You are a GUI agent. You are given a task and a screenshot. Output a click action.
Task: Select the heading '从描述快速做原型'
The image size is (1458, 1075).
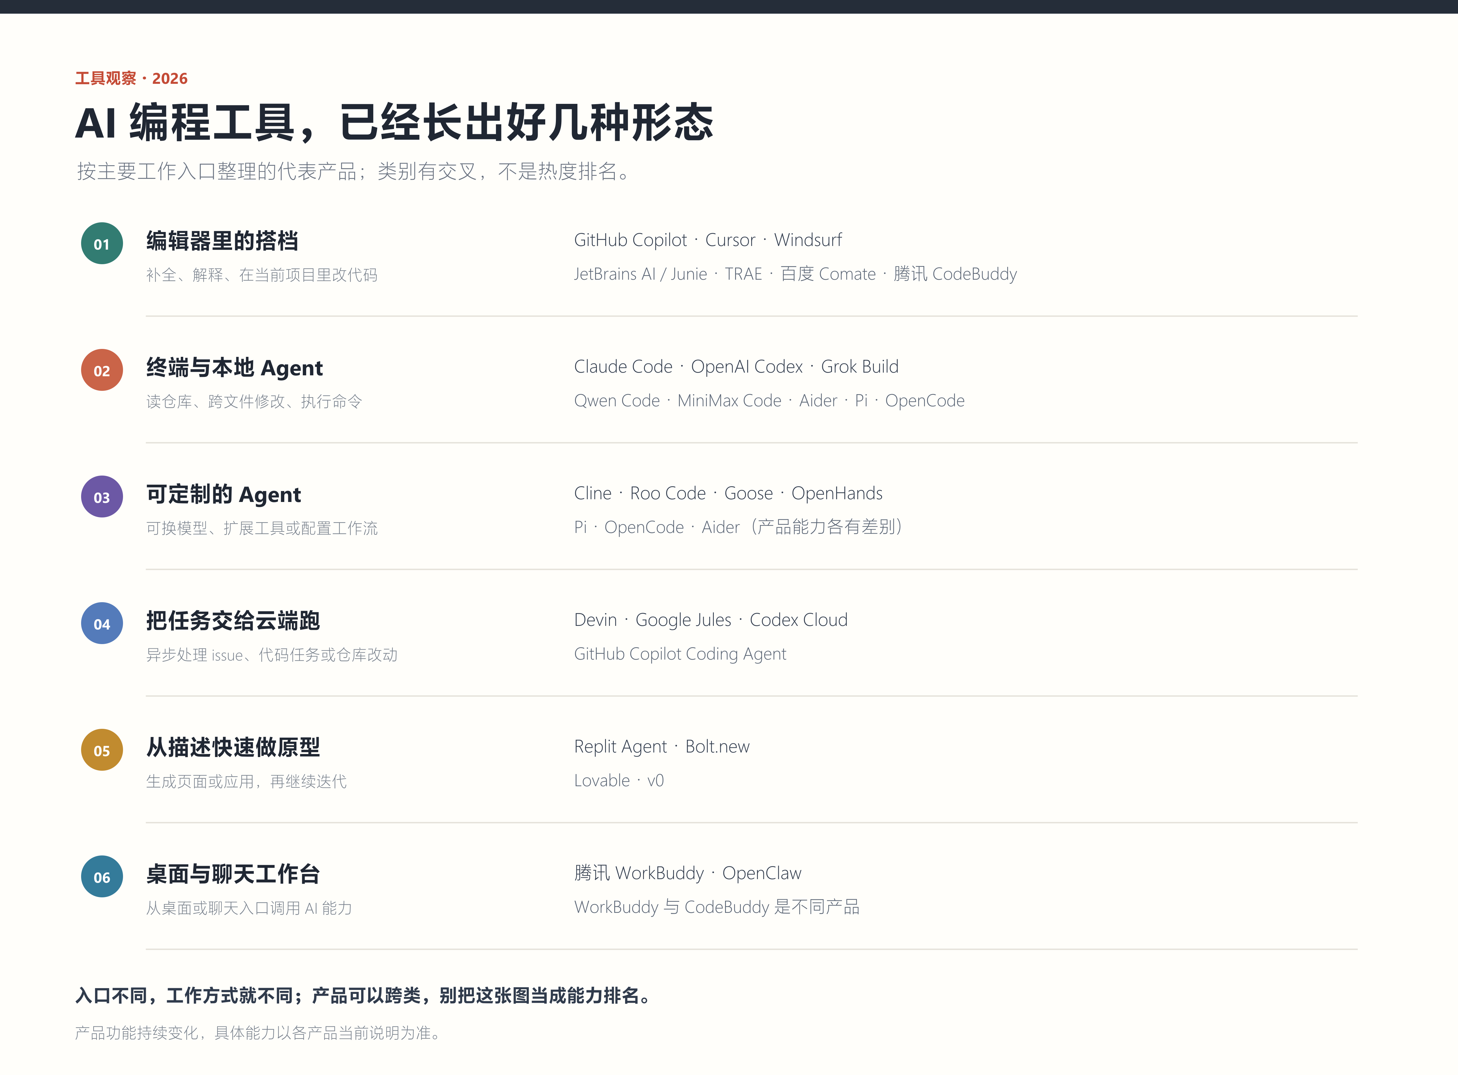[233, 747]
